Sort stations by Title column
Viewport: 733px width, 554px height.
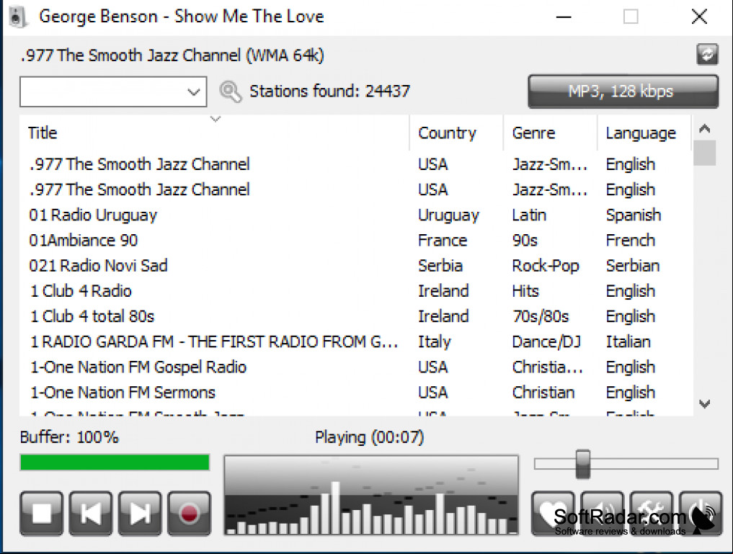(x=214, y=133)
